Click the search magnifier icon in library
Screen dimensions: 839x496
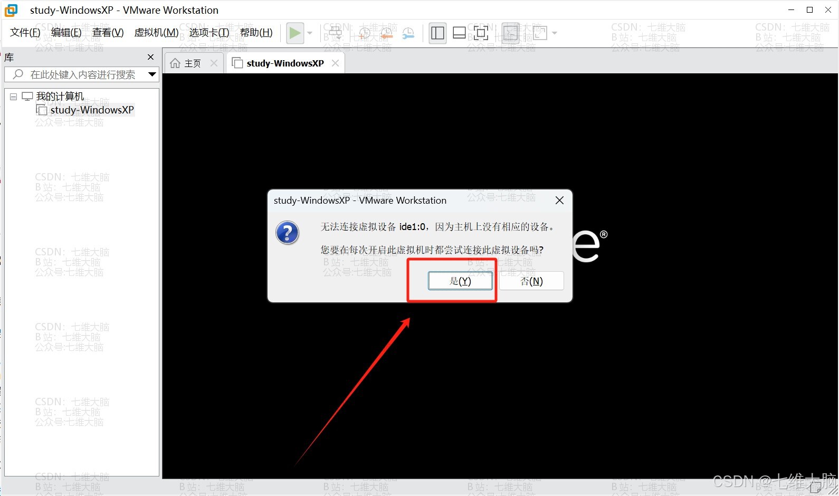pos(18,74)
